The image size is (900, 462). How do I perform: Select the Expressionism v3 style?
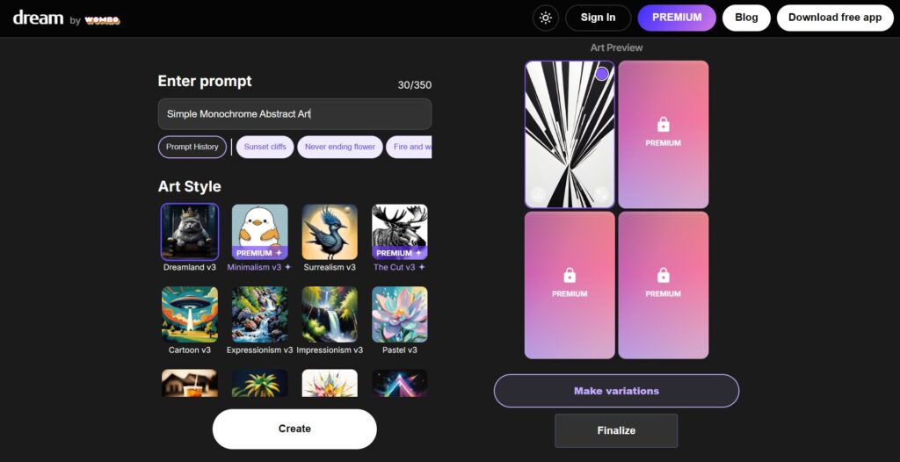(x=259, y=314)
